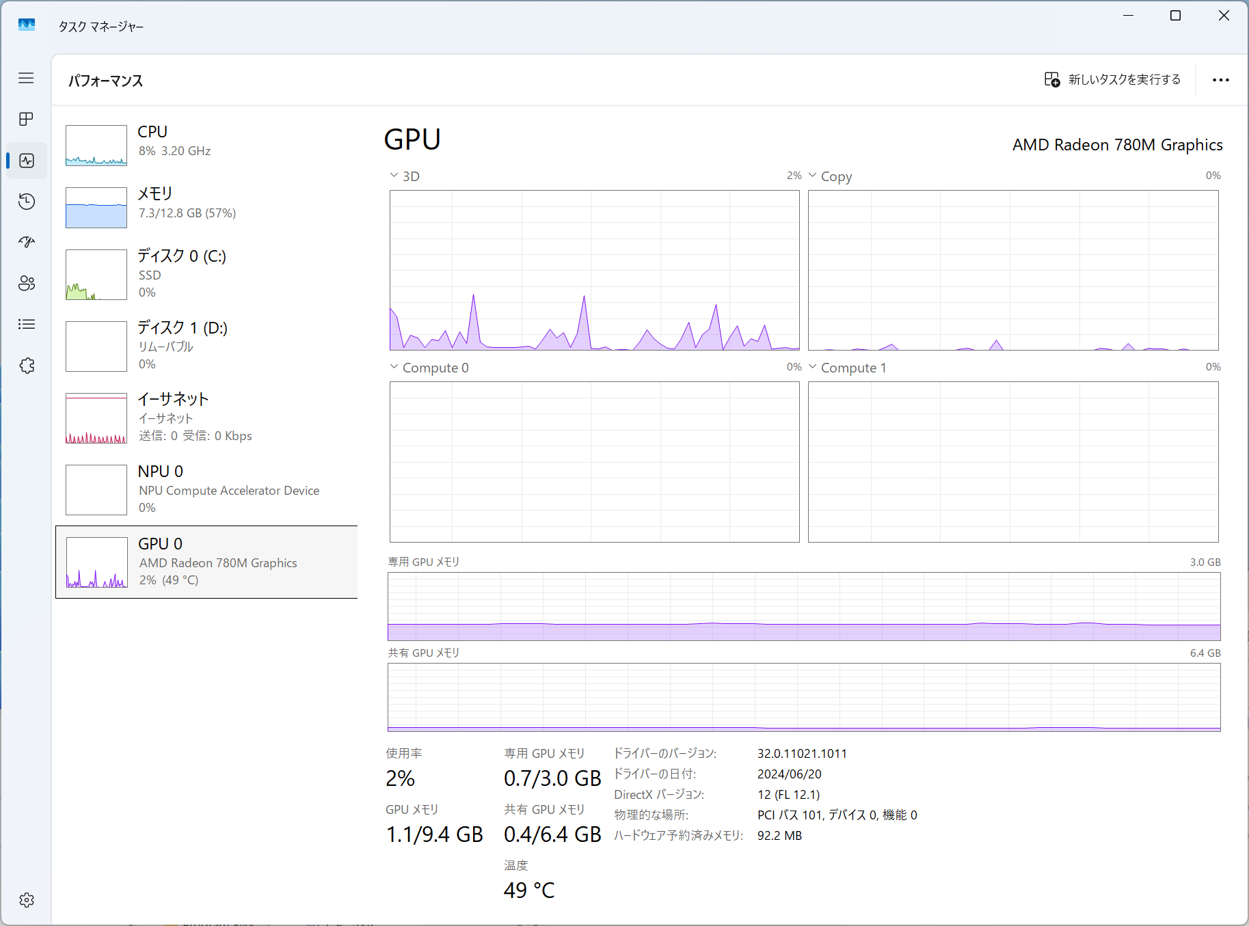This screenshot has width=1249, height=926.
Task: Open the hamburger navigation menu
Action: [x=26, y=78]
